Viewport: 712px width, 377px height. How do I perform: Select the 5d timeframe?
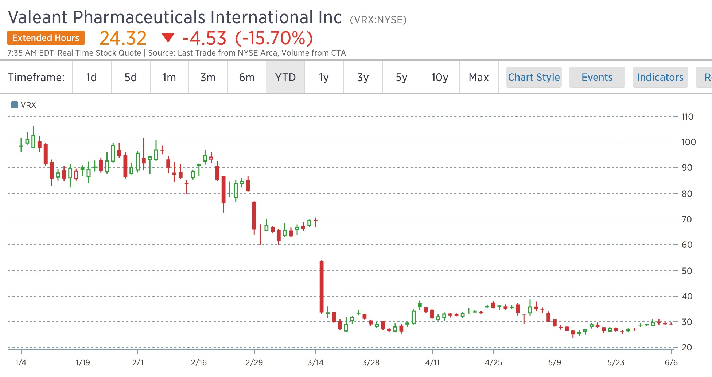(131, 77)
